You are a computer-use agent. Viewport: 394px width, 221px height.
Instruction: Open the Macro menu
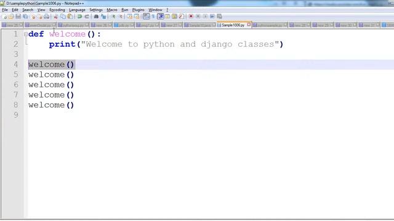point(112,10)
